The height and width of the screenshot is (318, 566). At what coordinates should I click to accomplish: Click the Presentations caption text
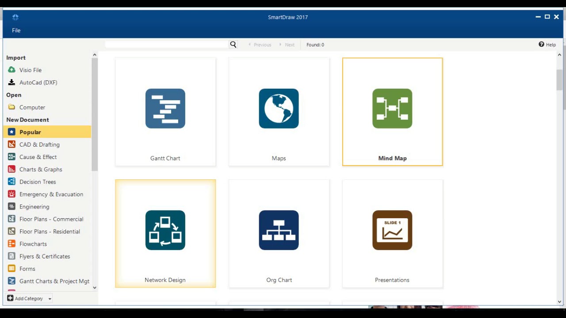392,280
